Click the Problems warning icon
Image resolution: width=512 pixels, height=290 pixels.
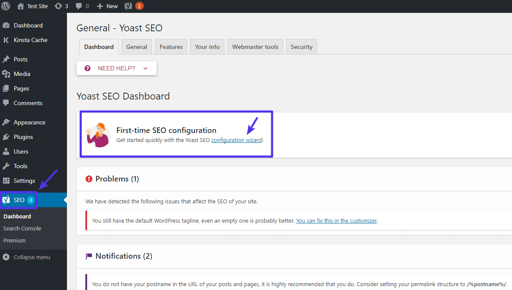89,178
